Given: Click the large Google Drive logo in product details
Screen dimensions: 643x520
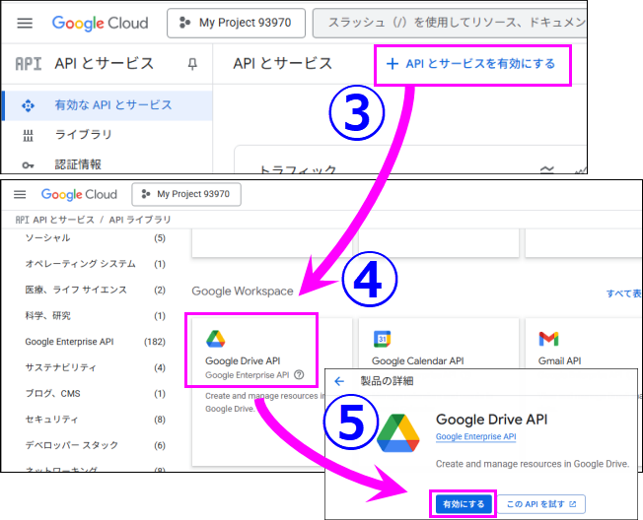Looking at the screenshot, I should click(397, 432).
